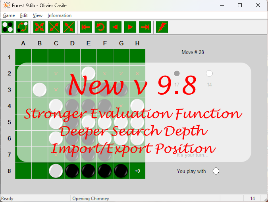Click the new game discs icon
Image resolution: width=268 pixels, height=202 pixels.
pos(8,27)
